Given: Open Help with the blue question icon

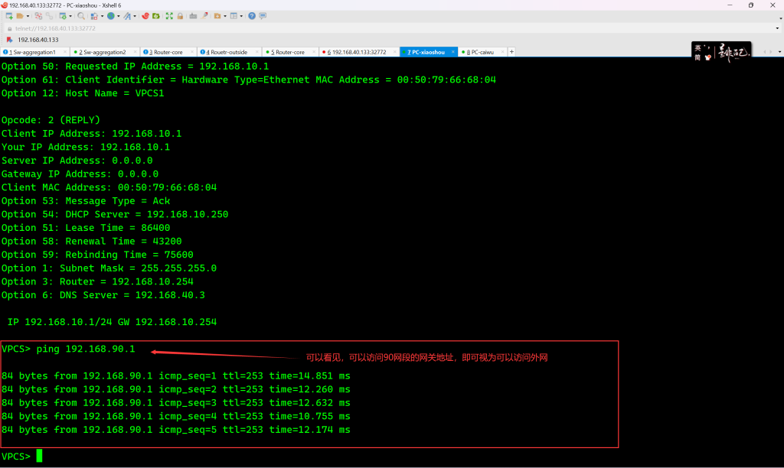Looking at the screenshot, I should point(251,16).
